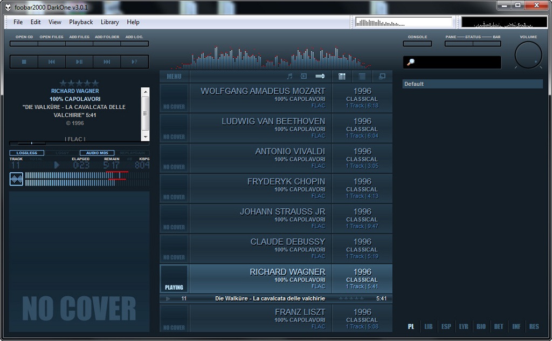Click the Beethoven album NO COVER thumbnail
Image resolution: width=552 pixels, height=341 pixels.
pyautogui.click(x=174, y=128)
